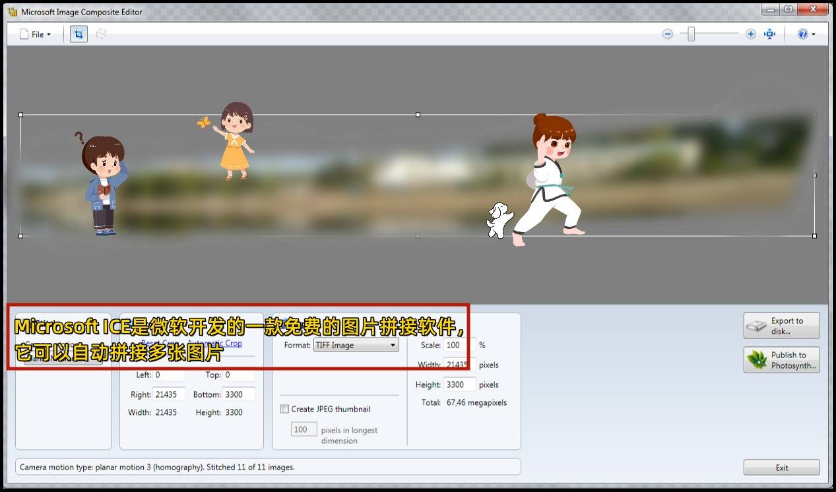The image size is (836, 492).
Task: Click crop width value 21435 below Right field
Action: click(x=166, y=412)
